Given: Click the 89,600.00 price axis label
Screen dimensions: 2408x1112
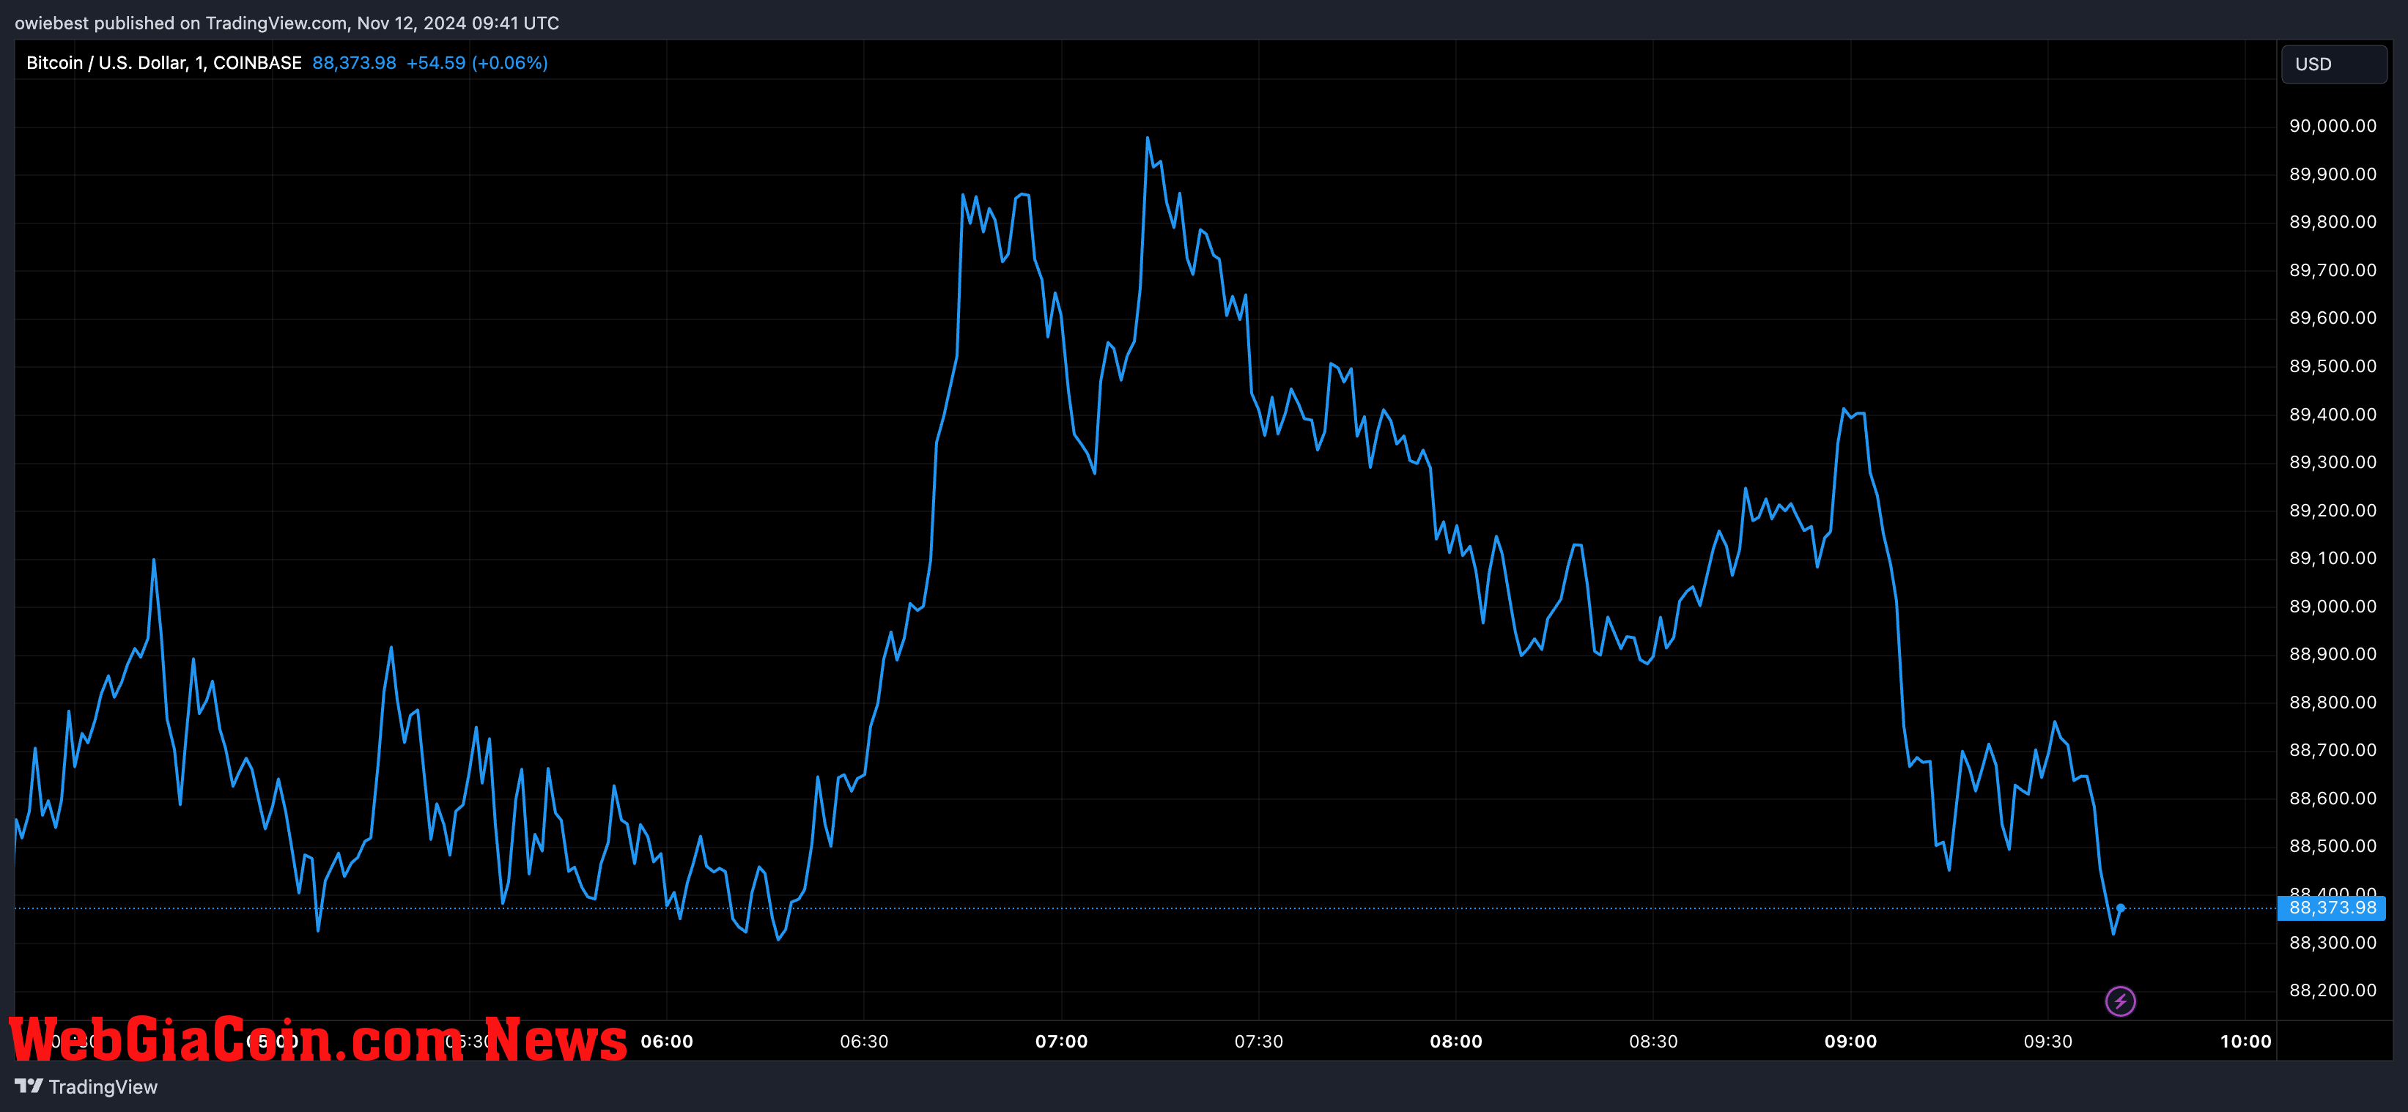Looking at the screenshot, I should [x=2333, y=319].
